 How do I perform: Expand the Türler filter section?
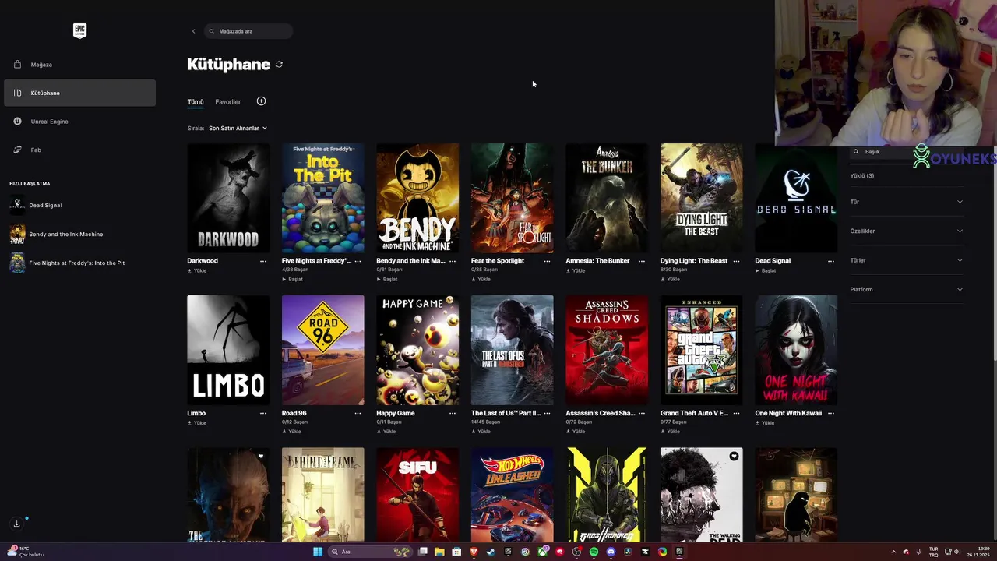pyautogui.click(x=907, y=260)
